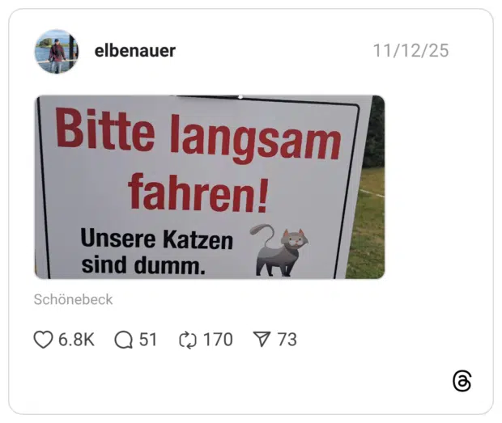Click the grass area beside the sign
Viewport: 502px width, 423px height.
[x=368, y=224]
